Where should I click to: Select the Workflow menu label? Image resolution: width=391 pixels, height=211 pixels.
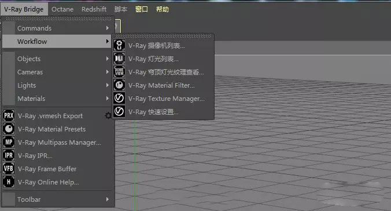[32, 42]
